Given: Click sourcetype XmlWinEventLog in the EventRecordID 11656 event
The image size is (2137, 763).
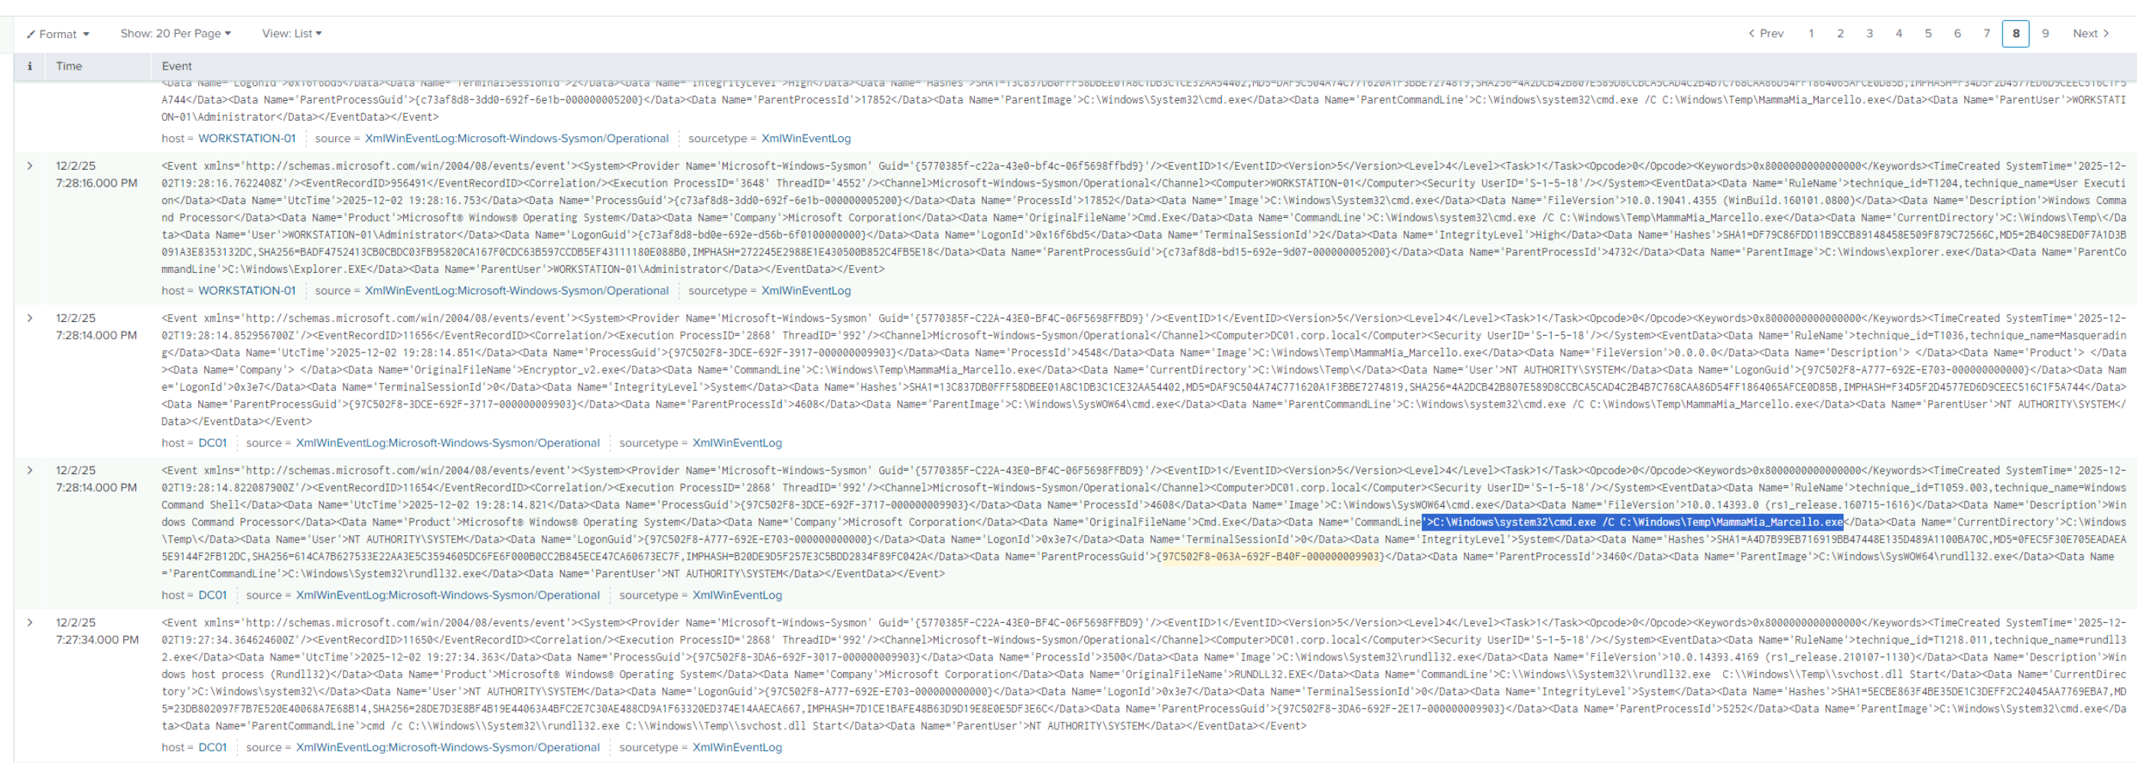Looking at the screenshot, I should (737, 443).
